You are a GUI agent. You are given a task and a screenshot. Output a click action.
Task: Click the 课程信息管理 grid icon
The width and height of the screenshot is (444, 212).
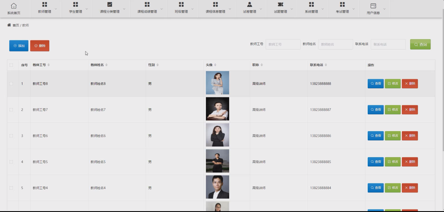pos(215,4)
